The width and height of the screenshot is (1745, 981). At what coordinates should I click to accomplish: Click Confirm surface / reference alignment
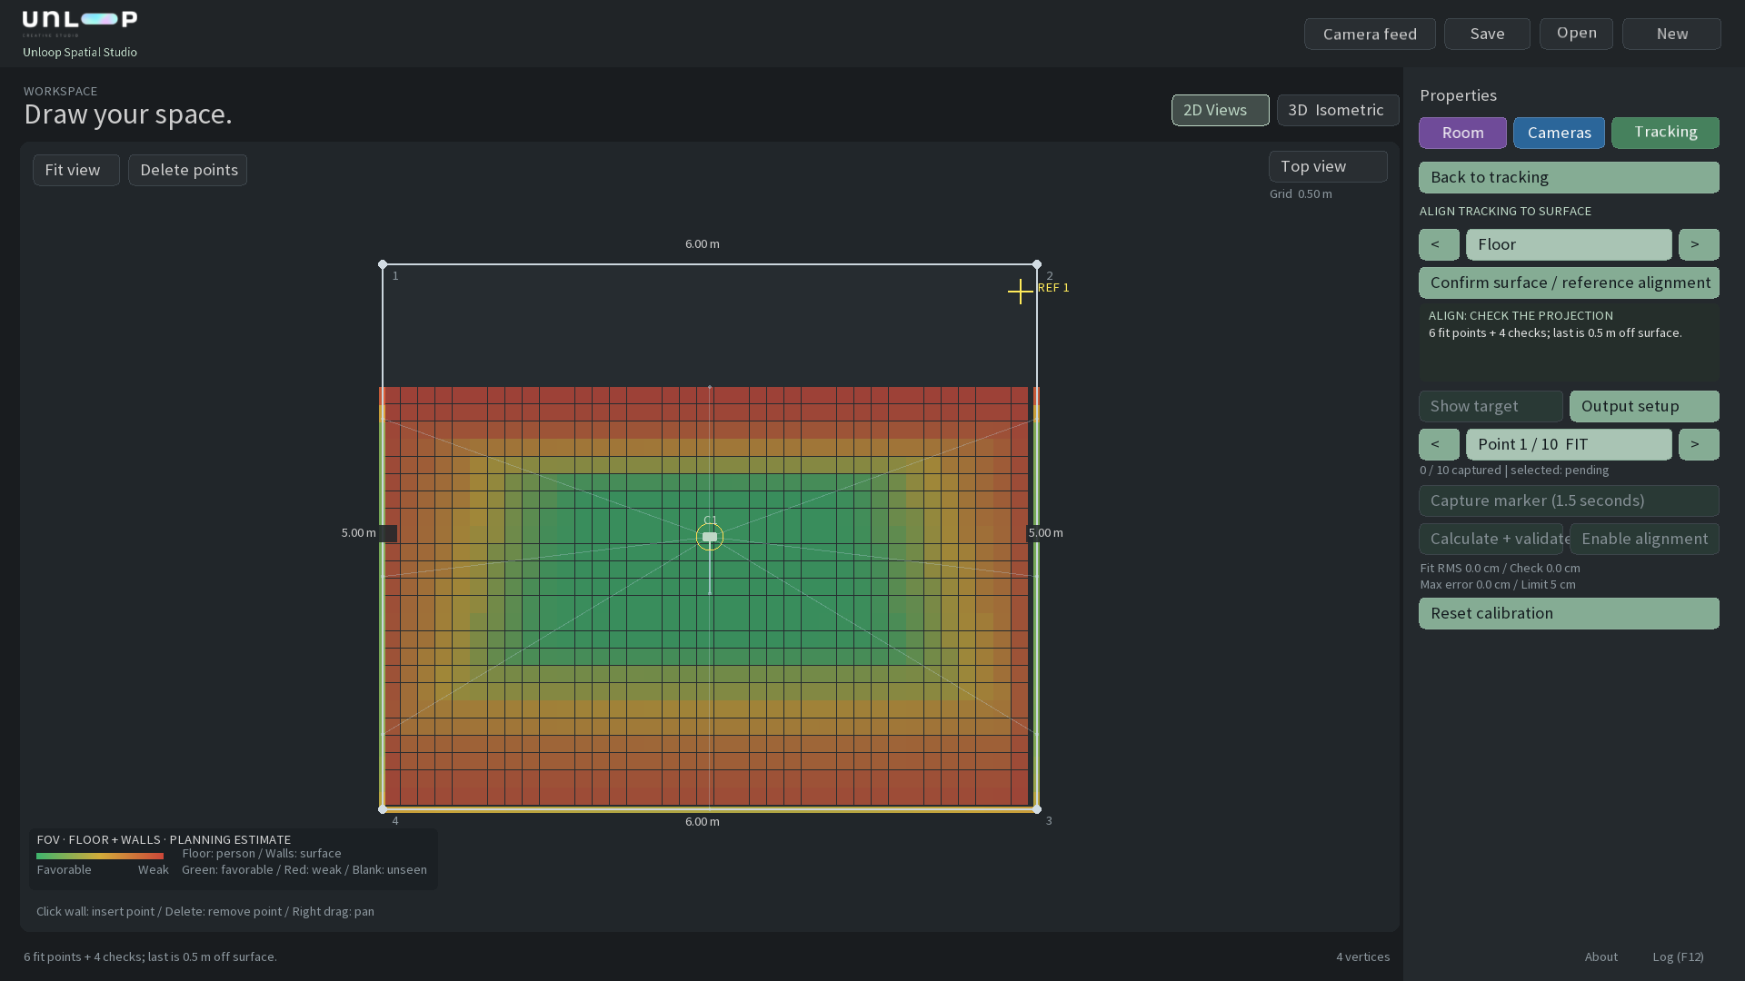click(1569, 282)
